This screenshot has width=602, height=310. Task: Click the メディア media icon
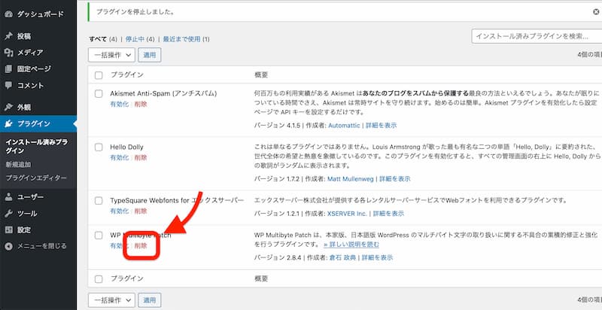point(8,53)
